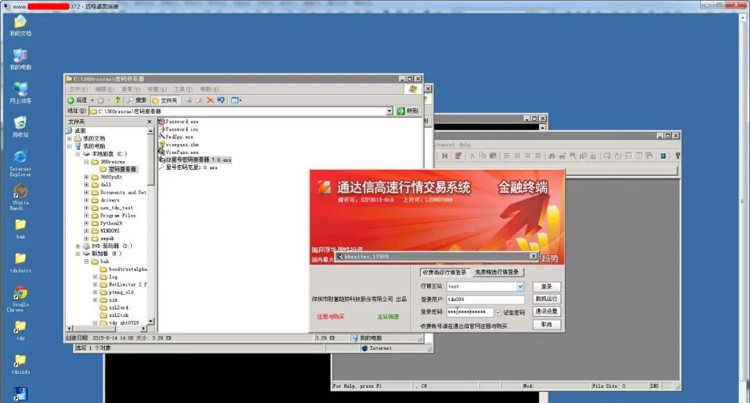Click the red 注册与购买 link
Image resolution: width=750 pixels, height=403 pixels.
(x=331, y=316)
